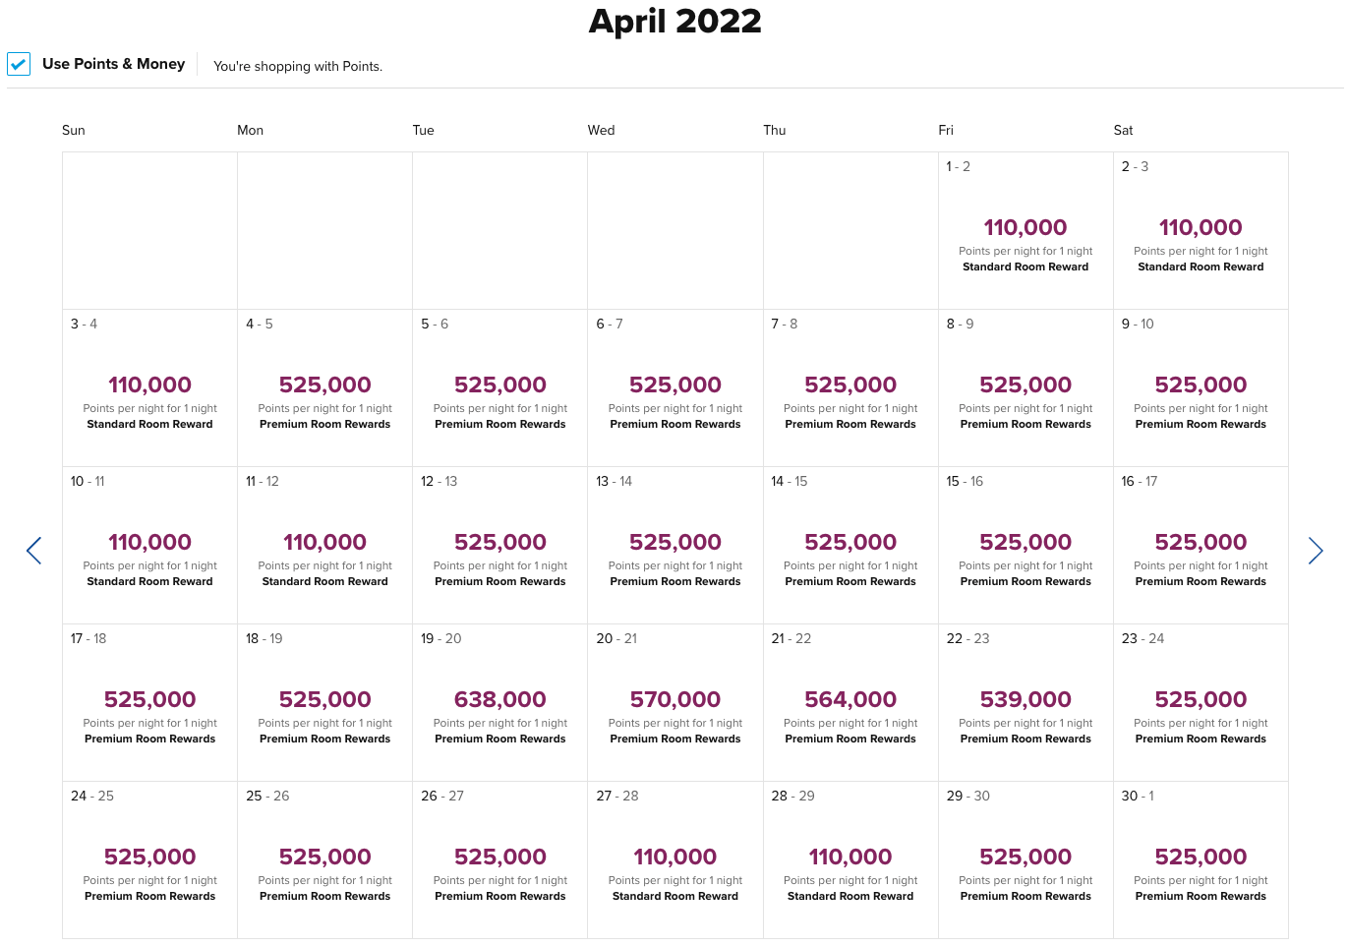Navigate to the next month using right chevron
This screenshot has width=1347, height=947.
[x=1316, y=551]
